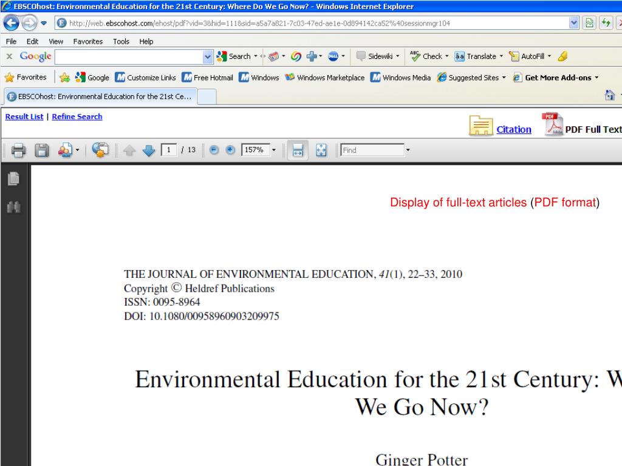Click the Google toolbar Search button

(234, 56)
